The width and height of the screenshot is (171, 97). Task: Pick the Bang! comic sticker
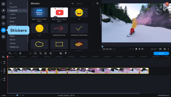79,44
